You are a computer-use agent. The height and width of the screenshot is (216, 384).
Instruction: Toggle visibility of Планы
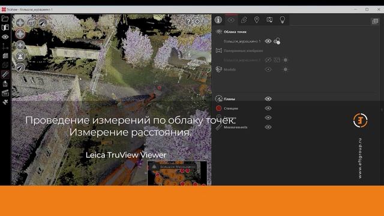tap(268, 99)
